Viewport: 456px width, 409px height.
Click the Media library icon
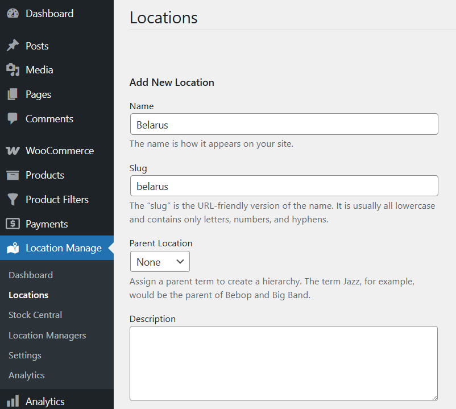13,70
